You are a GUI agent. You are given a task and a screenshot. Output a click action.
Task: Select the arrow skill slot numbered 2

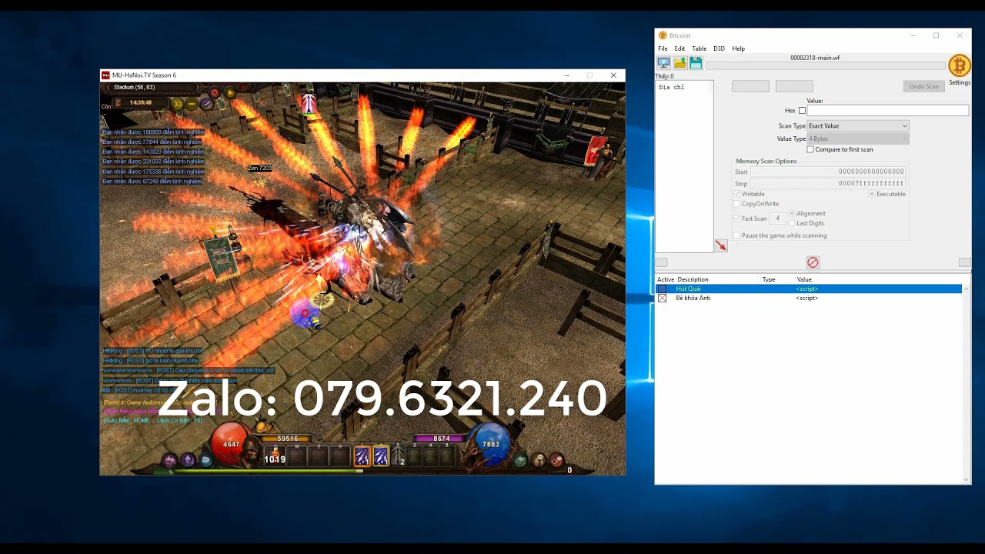[399, 456]
